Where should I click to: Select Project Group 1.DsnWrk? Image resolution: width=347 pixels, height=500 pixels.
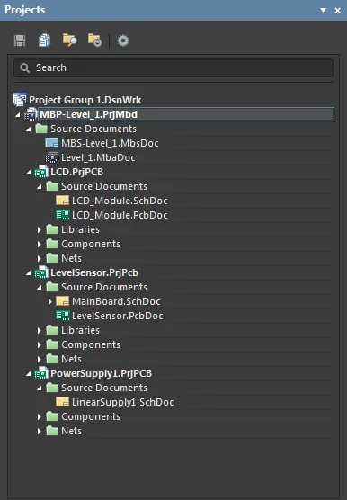pos(85,100)
